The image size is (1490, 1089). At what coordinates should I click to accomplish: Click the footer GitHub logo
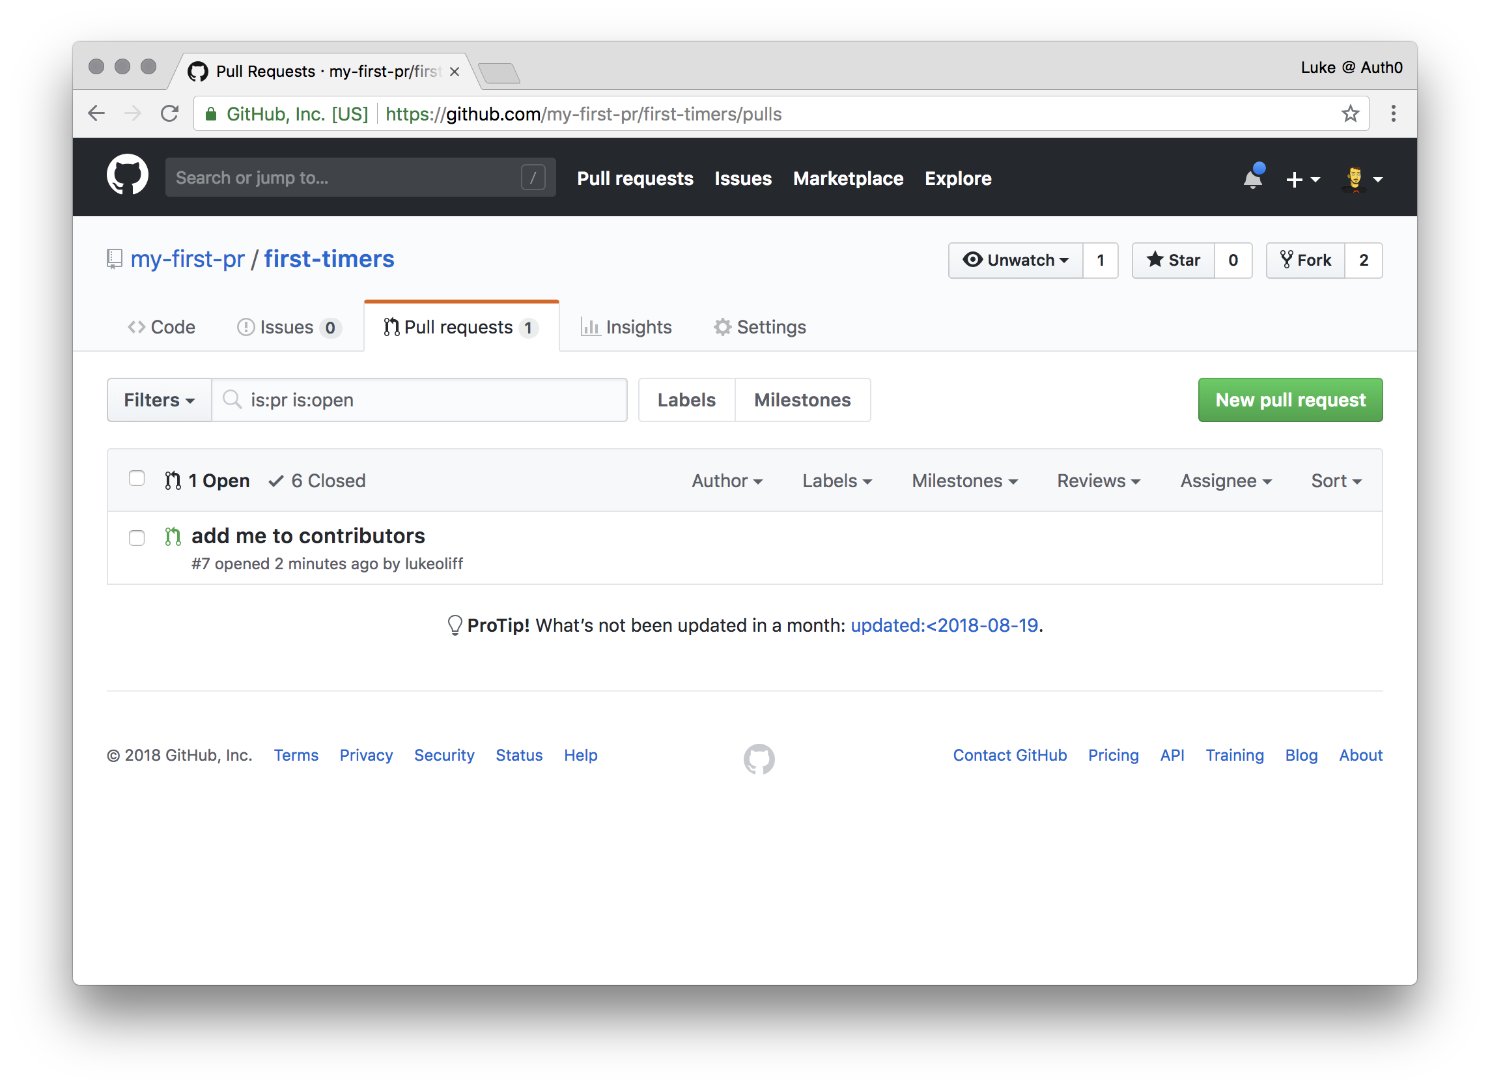click(759, 758)
